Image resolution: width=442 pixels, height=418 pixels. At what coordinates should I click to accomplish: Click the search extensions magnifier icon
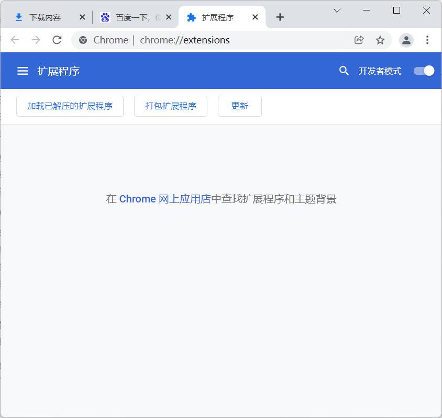point(344,71)
